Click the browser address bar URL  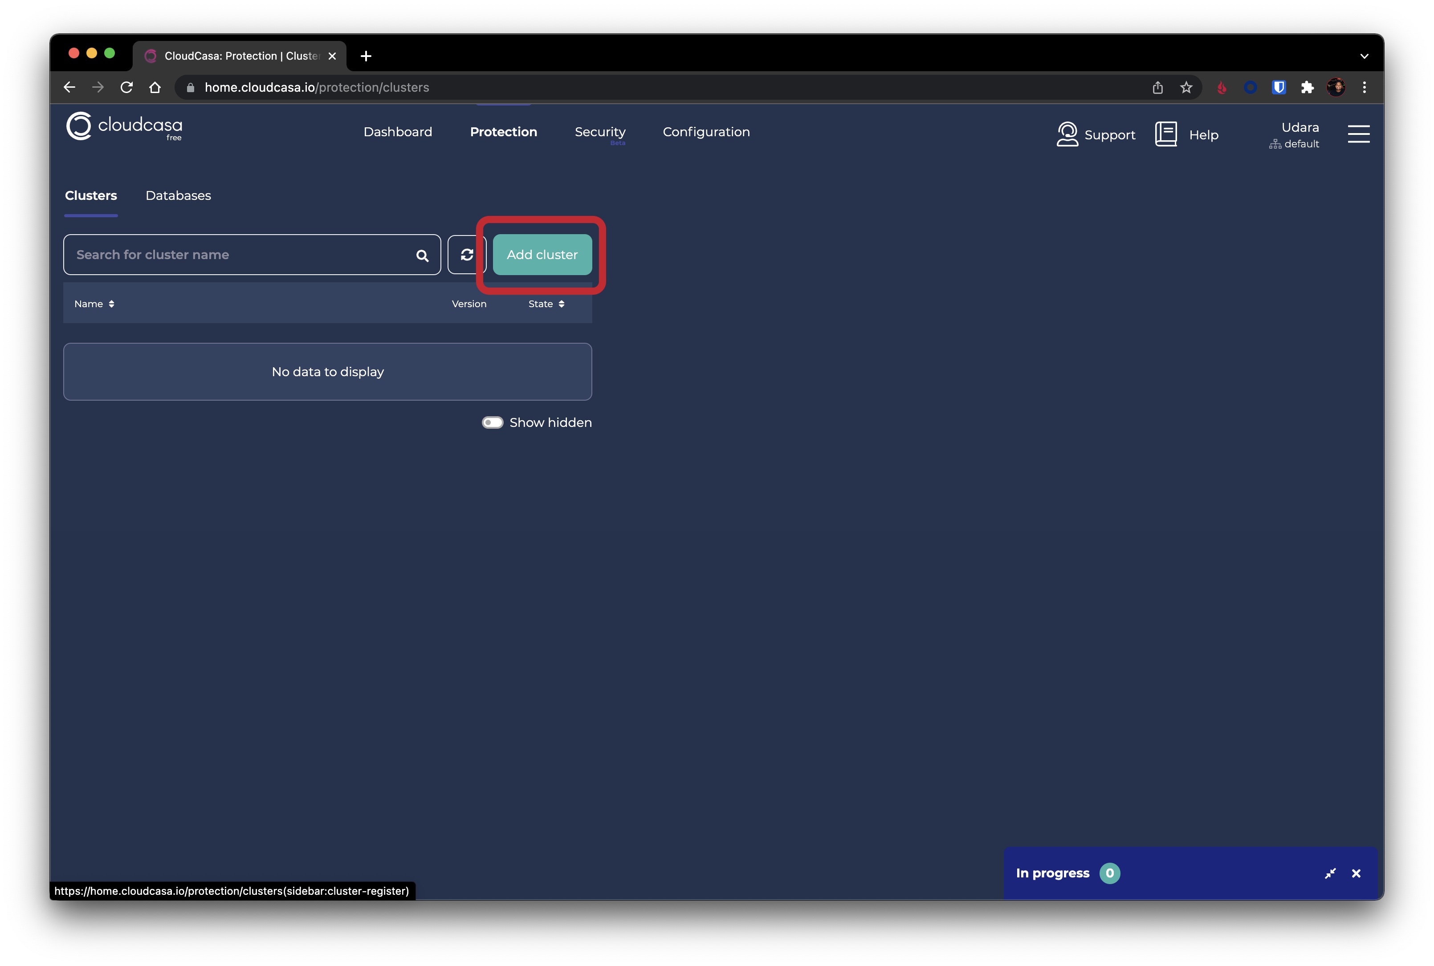[317, 88]
